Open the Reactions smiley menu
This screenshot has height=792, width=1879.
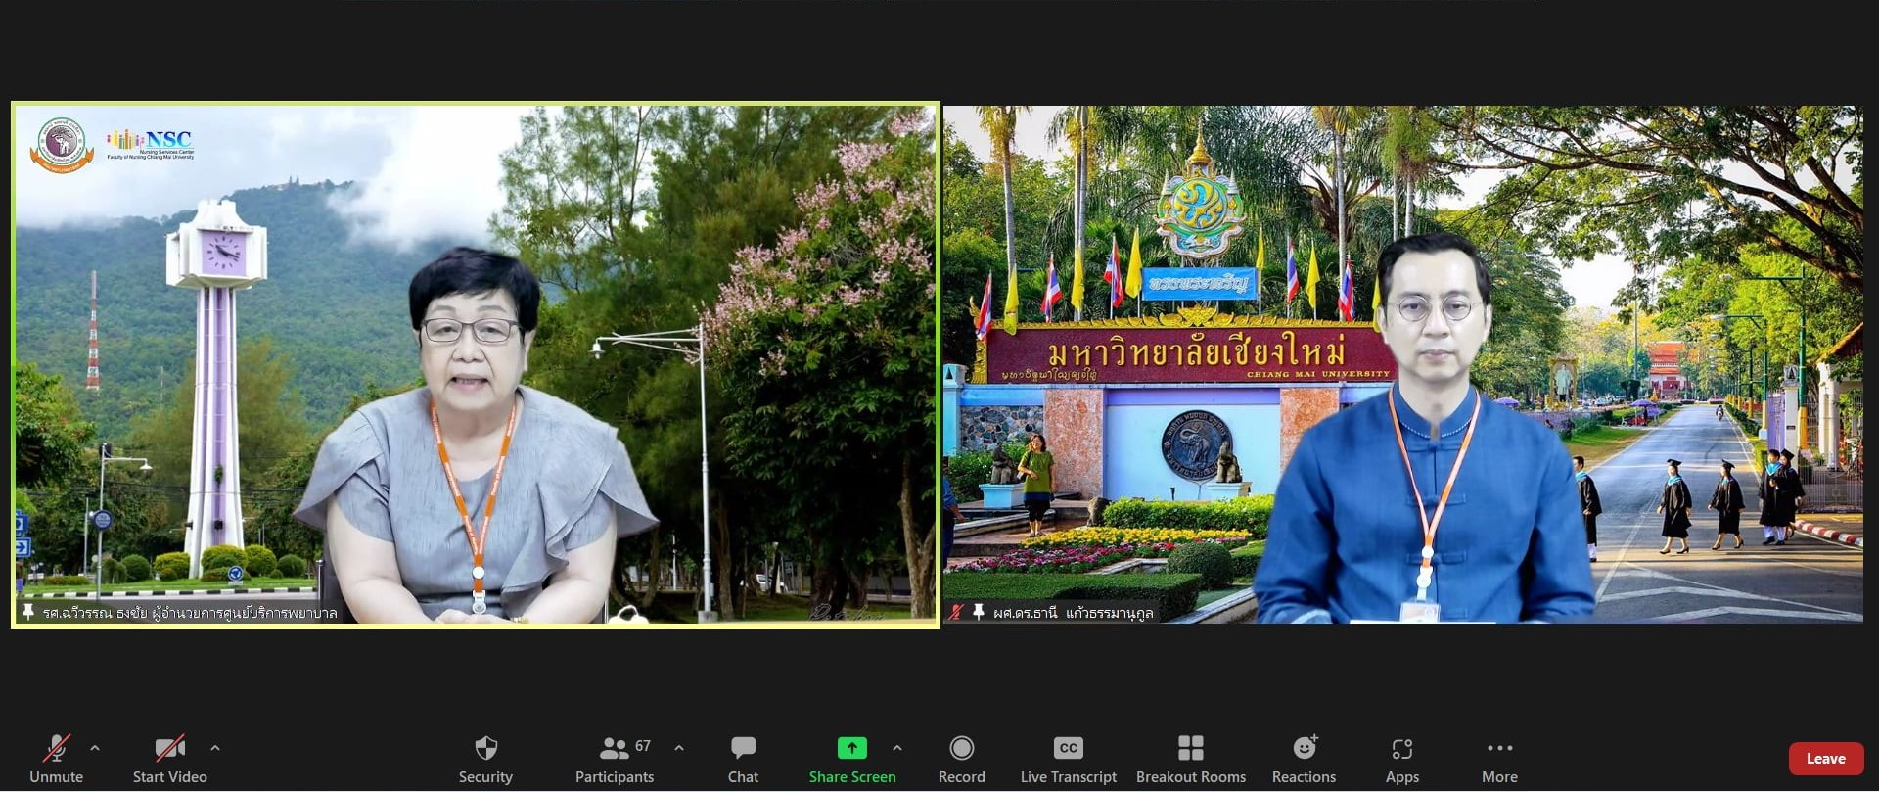pos(1305,759)
